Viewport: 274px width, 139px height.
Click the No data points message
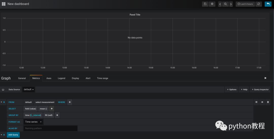coord(135,37)
